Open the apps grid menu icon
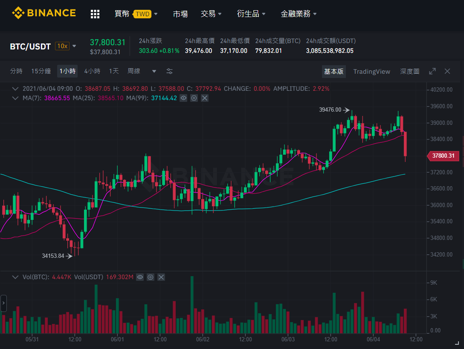The image size is (464, 349). point(95,14)
